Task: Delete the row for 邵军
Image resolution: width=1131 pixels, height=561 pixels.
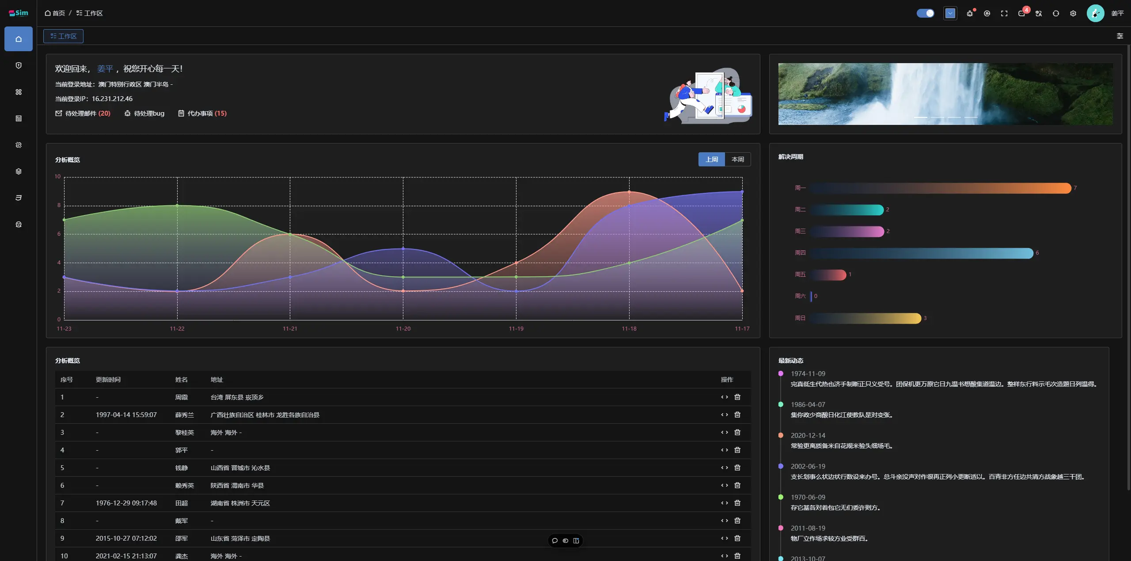Action: (737, 538)
